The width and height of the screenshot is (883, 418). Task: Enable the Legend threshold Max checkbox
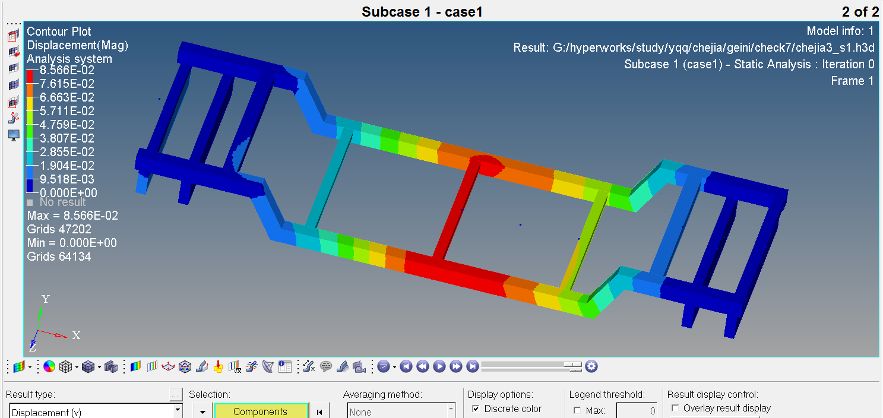pyautogui.click(x=577, y=410)
